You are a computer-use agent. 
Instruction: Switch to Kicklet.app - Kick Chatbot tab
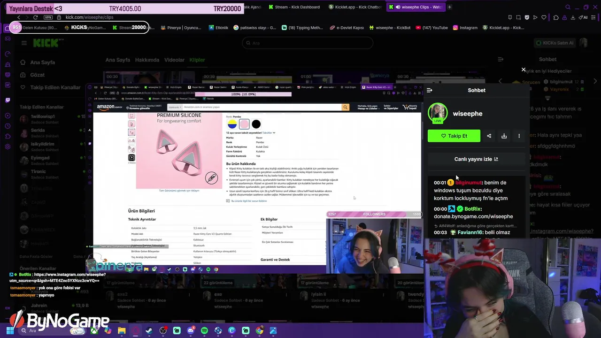355,7
